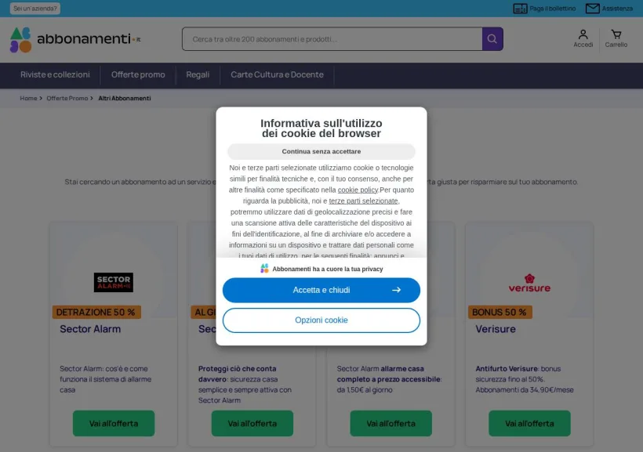The width and height of the screenshot is (643, 452).
Task: Click the Paga il bollettino text link
Action: pyautogui.click(x=552, y=8)
